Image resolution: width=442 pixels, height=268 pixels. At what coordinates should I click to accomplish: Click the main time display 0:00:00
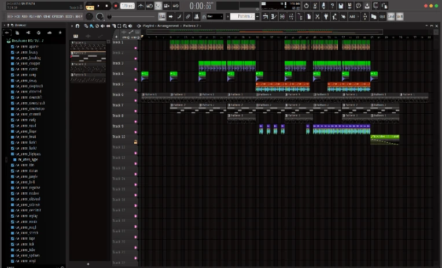click(200, 6)
